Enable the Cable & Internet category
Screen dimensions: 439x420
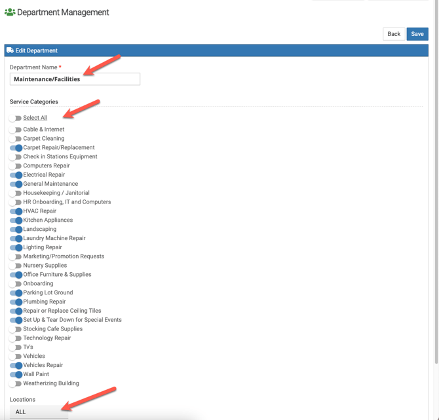point(15,130)
